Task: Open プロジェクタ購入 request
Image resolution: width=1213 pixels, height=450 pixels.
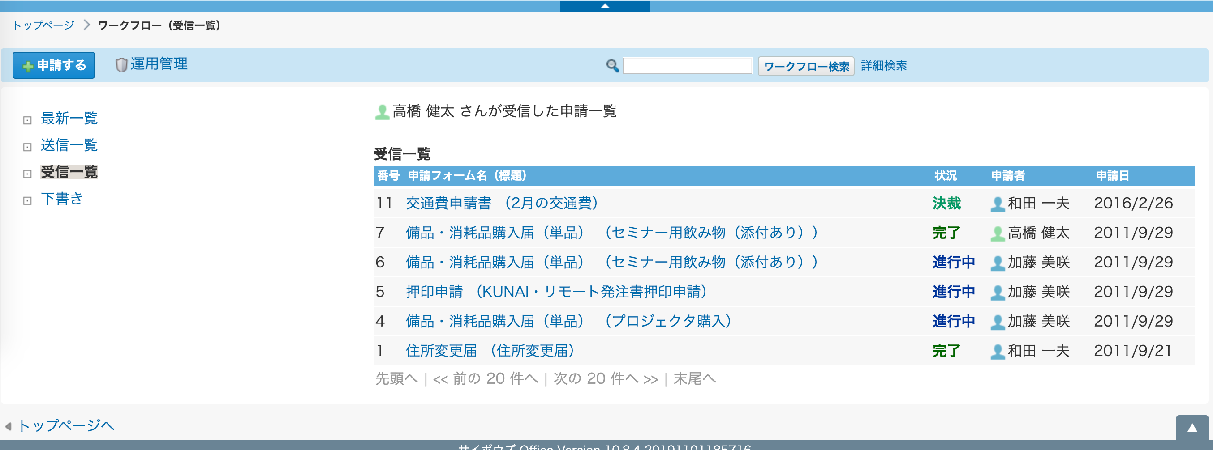Action: tap(569, 322)
